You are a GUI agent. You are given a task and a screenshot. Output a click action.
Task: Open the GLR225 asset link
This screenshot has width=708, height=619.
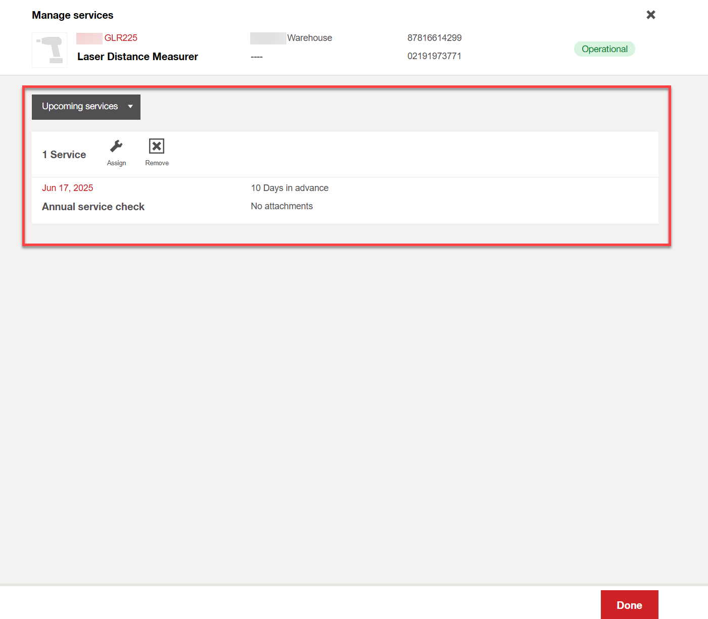[121, 38]
